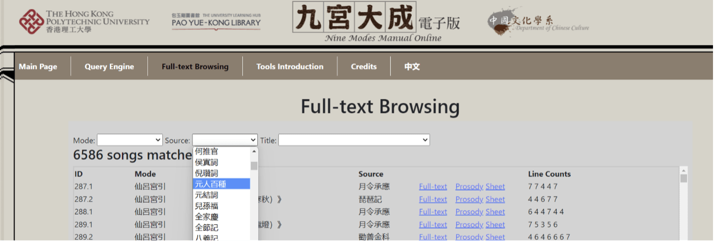Screen dimensions: 714x242
Task: Select line counts 7 5 3 5 6
Action: (543, 225)
